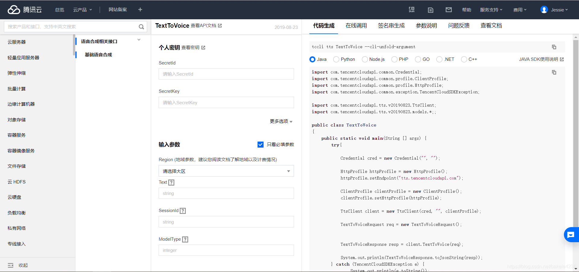This screenshot has height=272, width=579.
Task: Open the 查看API文档 link
Action: coord(204,26)
